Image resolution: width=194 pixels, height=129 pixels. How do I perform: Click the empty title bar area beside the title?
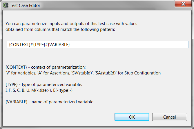coord(106,5)
